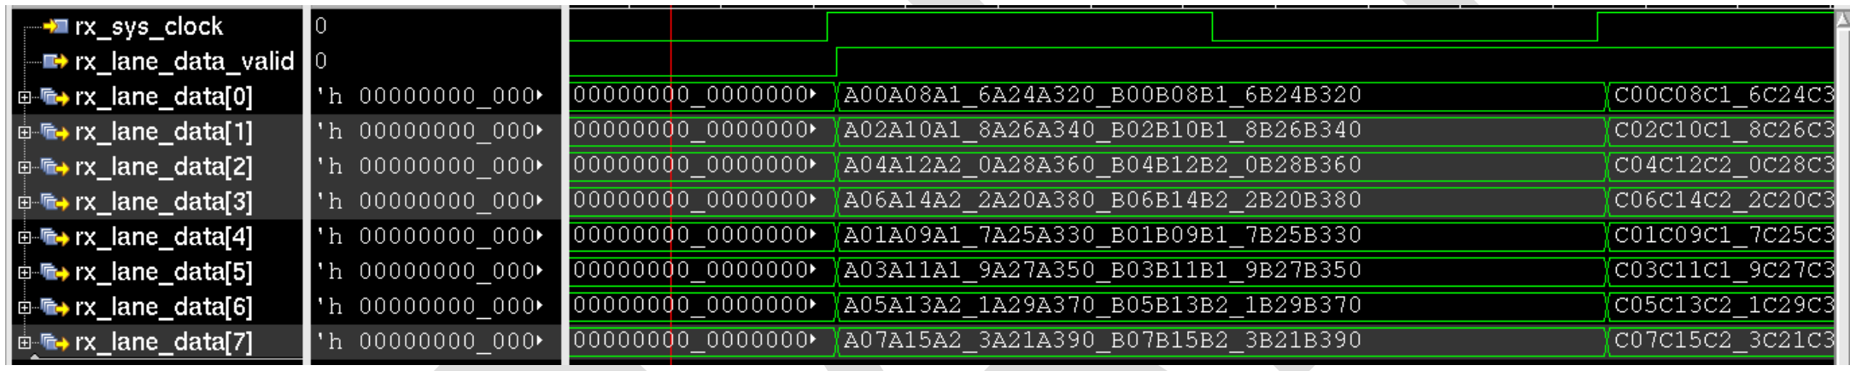Expand the rx_lane_data[2] bus
This screenshot has height=371, width=1850.
point(25,167)
